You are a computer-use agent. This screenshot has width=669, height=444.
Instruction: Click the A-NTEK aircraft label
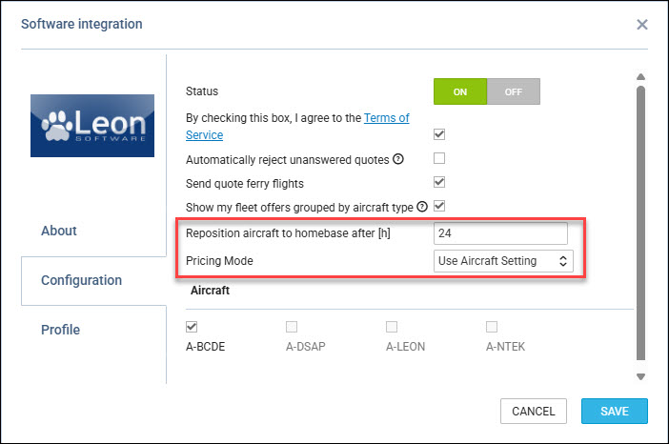[505, 347]
